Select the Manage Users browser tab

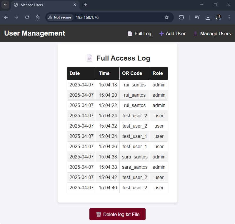(x=45, y=5)
